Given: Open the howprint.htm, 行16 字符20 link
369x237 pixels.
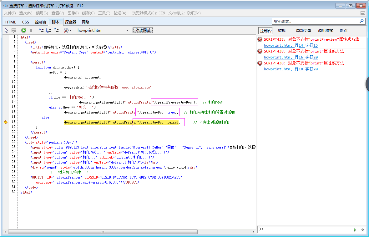Looking at the screenshot, I should 291,57.
